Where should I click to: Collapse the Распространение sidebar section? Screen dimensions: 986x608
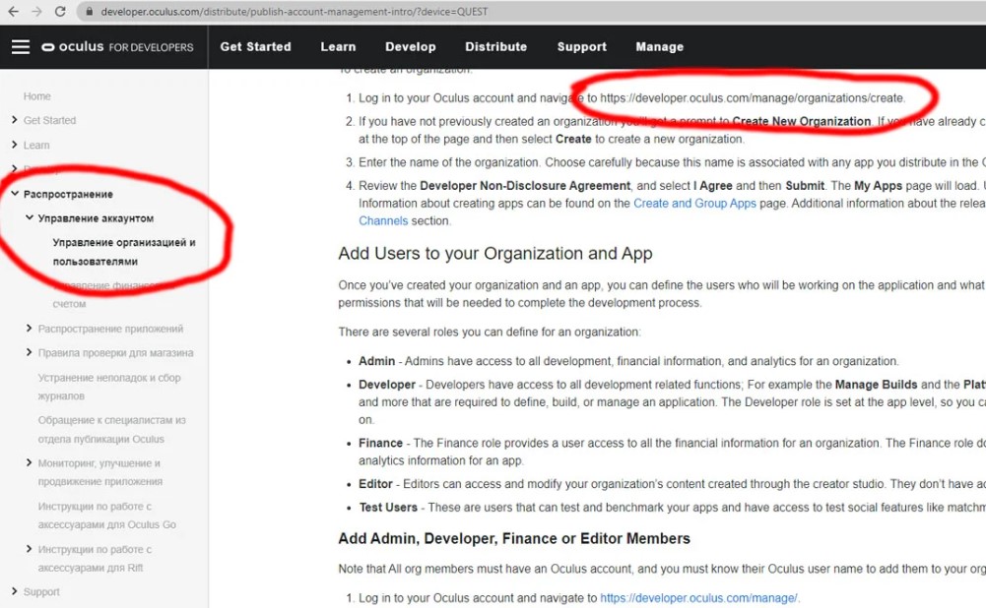click(x=15, y=194)
